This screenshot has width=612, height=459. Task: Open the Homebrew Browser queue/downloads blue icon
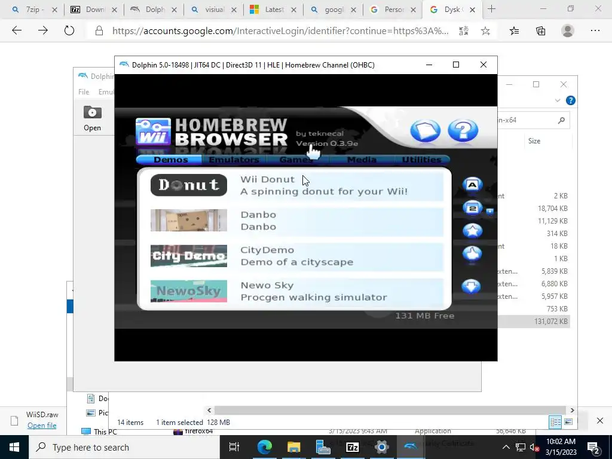click(x=425, y=131)
